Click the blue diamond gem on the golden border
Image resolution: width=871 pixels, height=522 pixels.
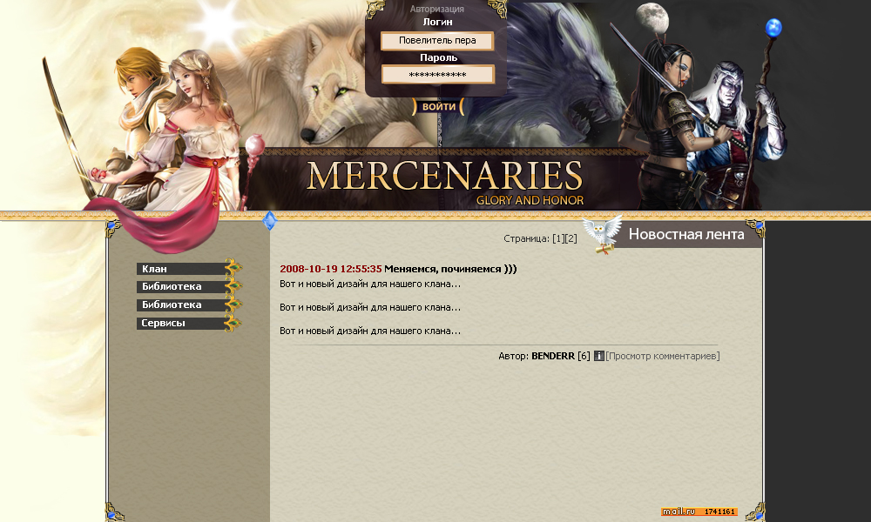point(269,220)
